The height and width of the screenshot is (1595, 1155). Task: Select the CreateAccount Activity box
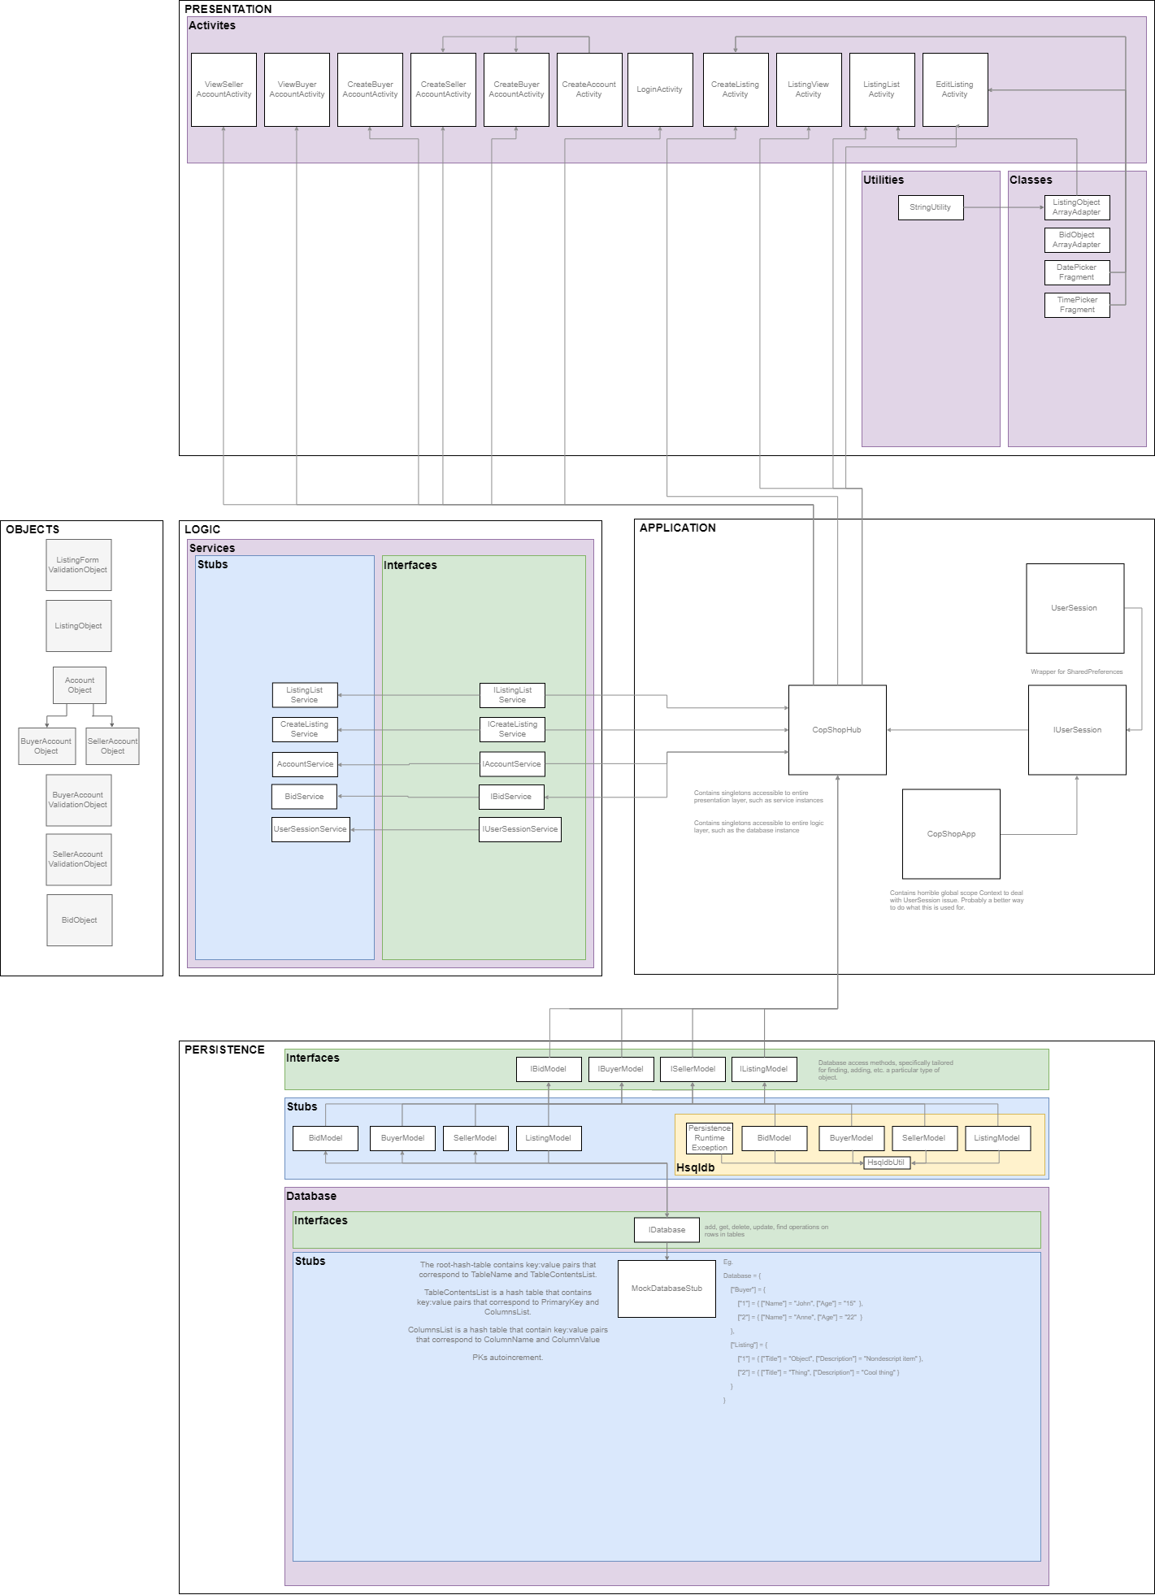[589, 89]
